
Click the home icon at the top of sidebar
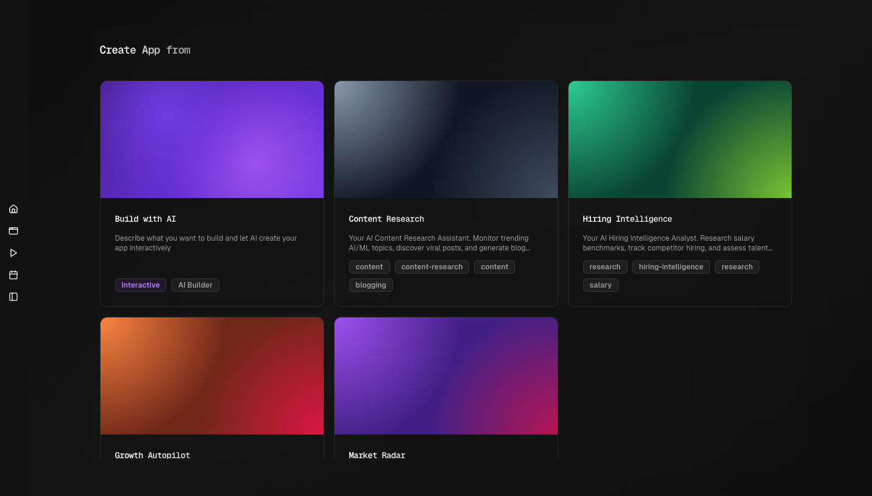coord(13,208)
